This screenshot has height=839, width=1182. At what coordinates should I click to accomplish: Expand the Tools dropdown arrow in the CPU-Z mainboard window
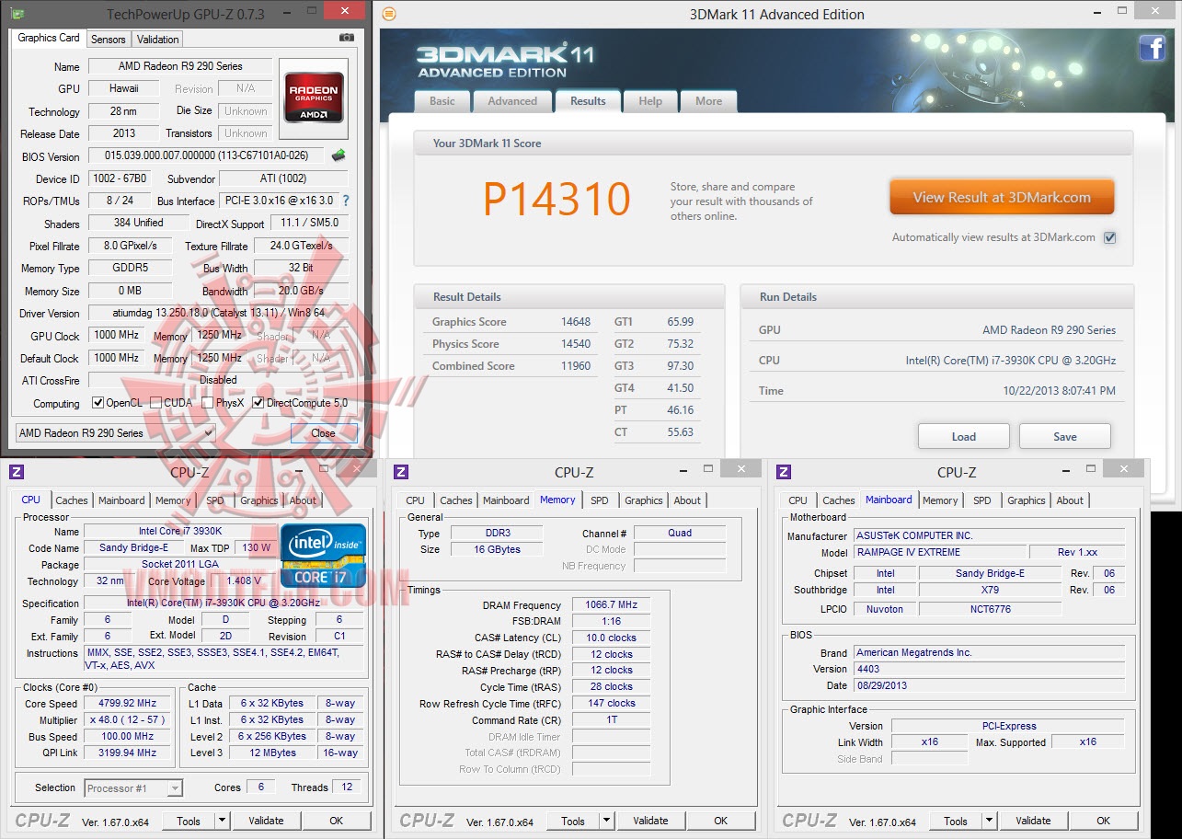coord(989,821)
